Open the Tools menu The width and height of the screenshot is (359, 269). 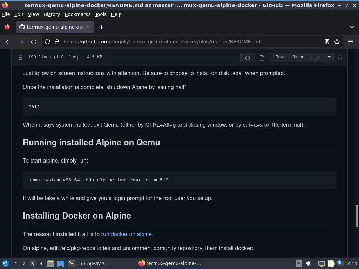pos(101,14)
